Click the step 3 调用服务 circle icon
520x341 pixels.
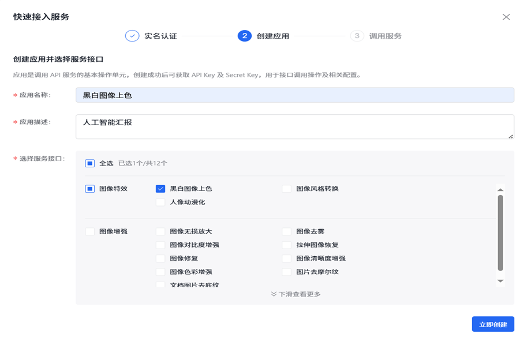tap(357, 36)
